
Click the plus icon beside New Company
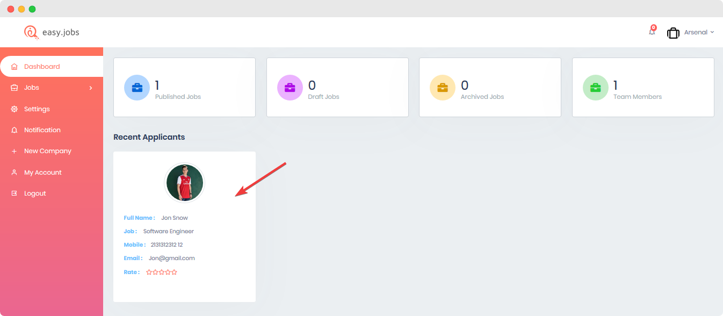point(15,152)
